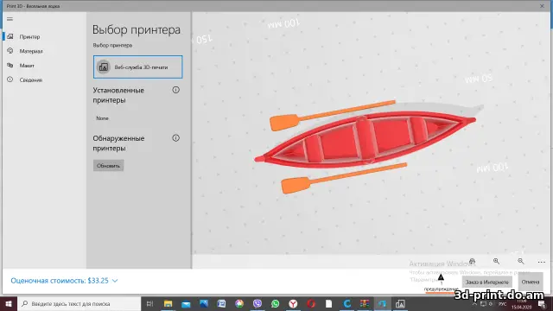Open the Mail app on taskbar
The height and width of the screenshot is (311, 553).
pos(186,303)
